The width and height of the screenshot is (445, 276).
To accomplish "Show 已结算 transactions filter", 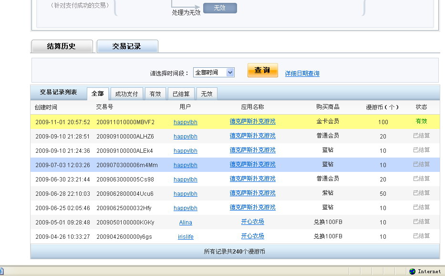I will 181,94.
